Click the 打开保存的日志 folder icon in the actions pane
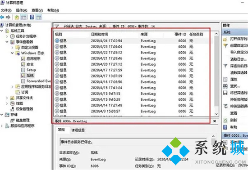 pos(225,39)
